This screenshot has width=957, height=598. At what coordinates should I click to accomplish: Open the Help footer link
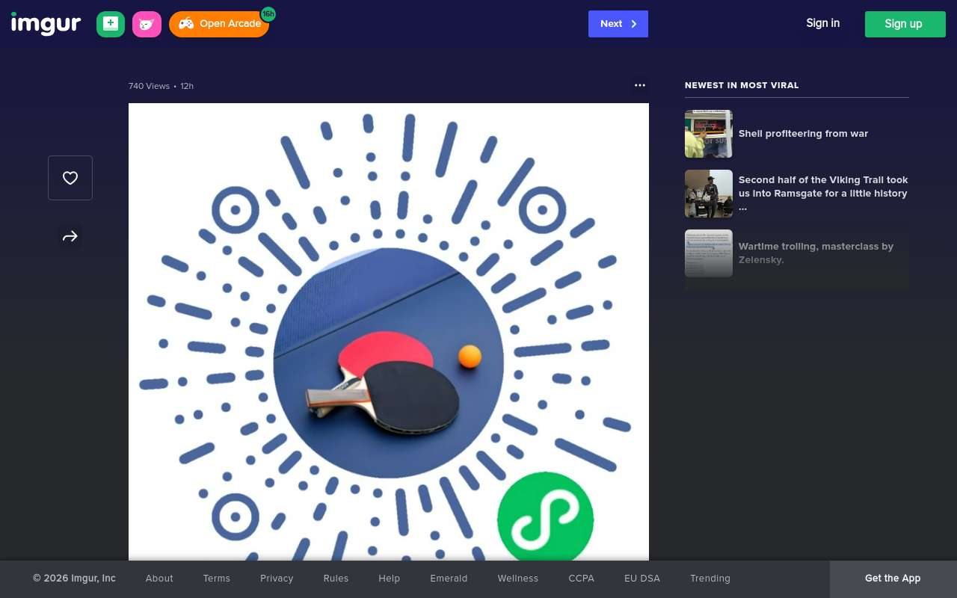pos(389,579)
